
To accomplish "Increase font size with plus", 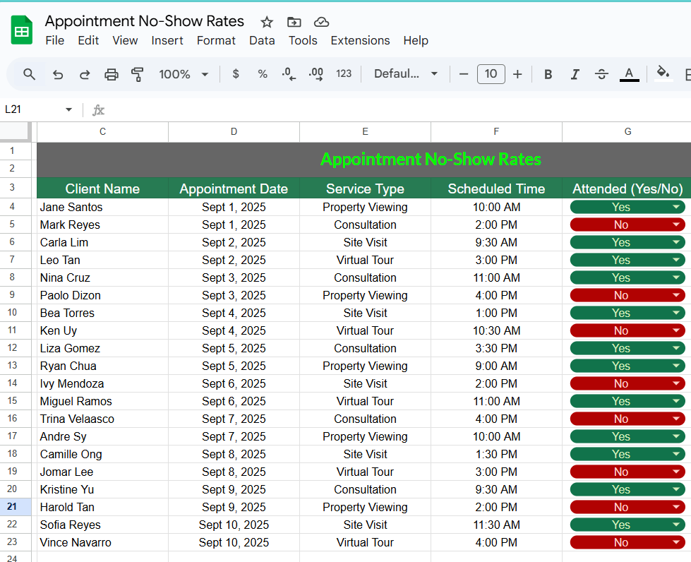I will (517, 74).
